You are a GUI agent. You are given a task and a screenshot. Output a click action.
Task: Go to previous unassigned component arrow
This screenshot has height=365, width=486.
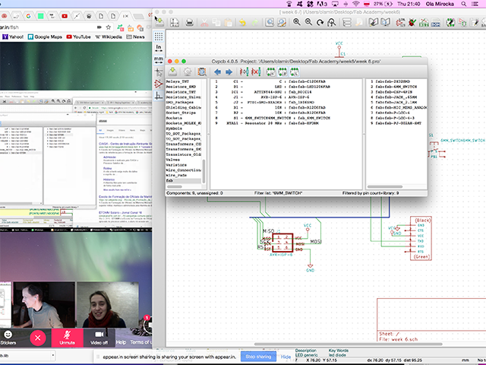[218, 72]
